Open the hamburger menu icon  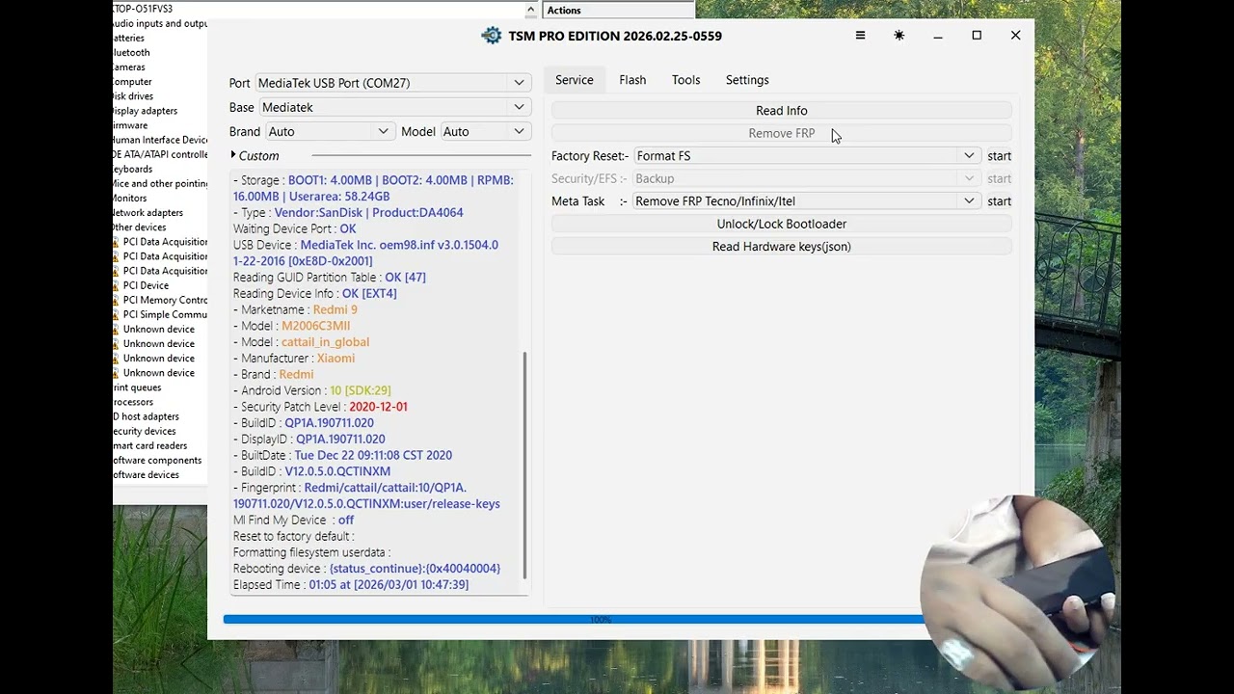(860, 36)
